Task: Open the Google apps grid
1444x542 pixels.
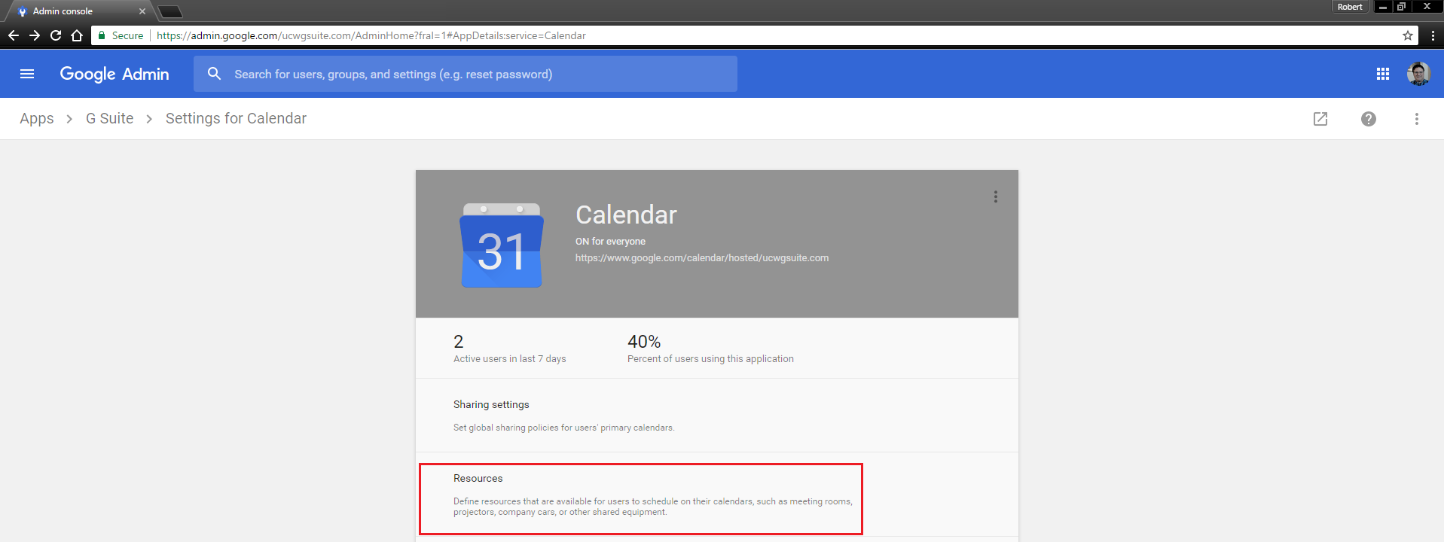Action: [1383, 74]
